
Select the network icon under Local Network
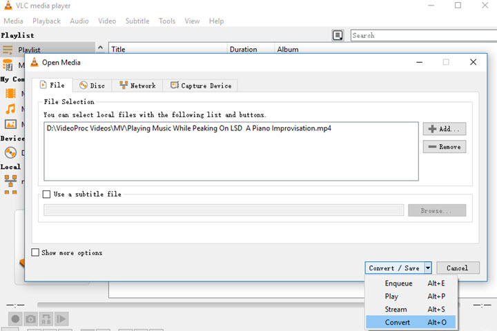tap(10, 181)
